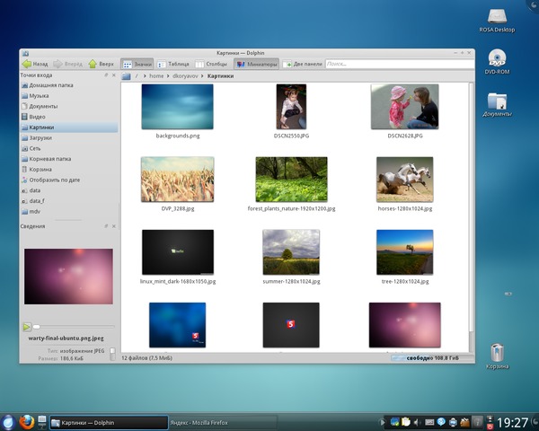The height and width of the screenshot is (431, 539).
Task: Switch to Столбцы view mode
Action: 211,65
